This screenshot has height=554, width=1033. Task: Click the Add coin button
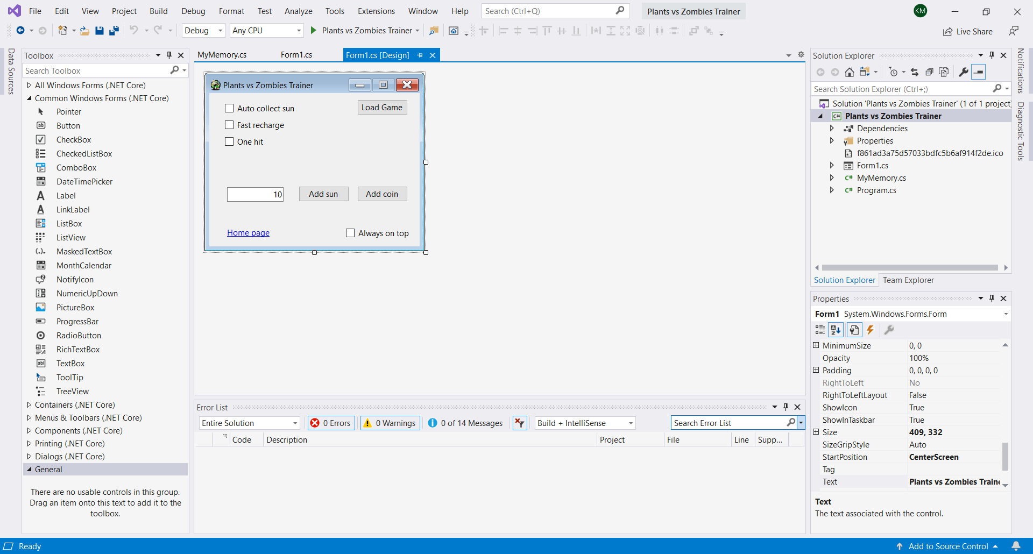(x=382, y=194)
